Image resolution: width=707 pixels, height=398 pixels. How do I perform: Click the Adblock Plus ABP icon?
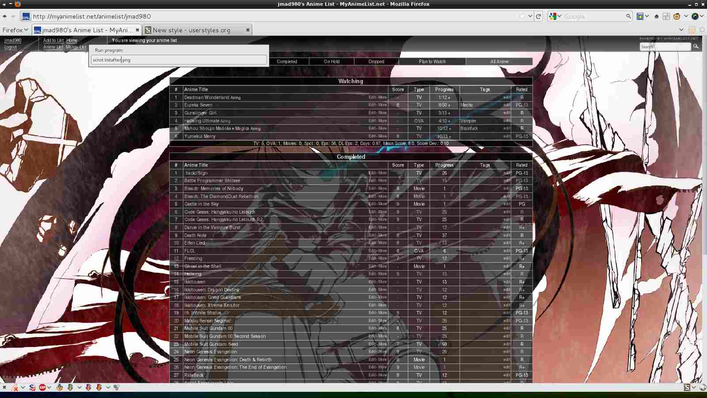point(42,387)
